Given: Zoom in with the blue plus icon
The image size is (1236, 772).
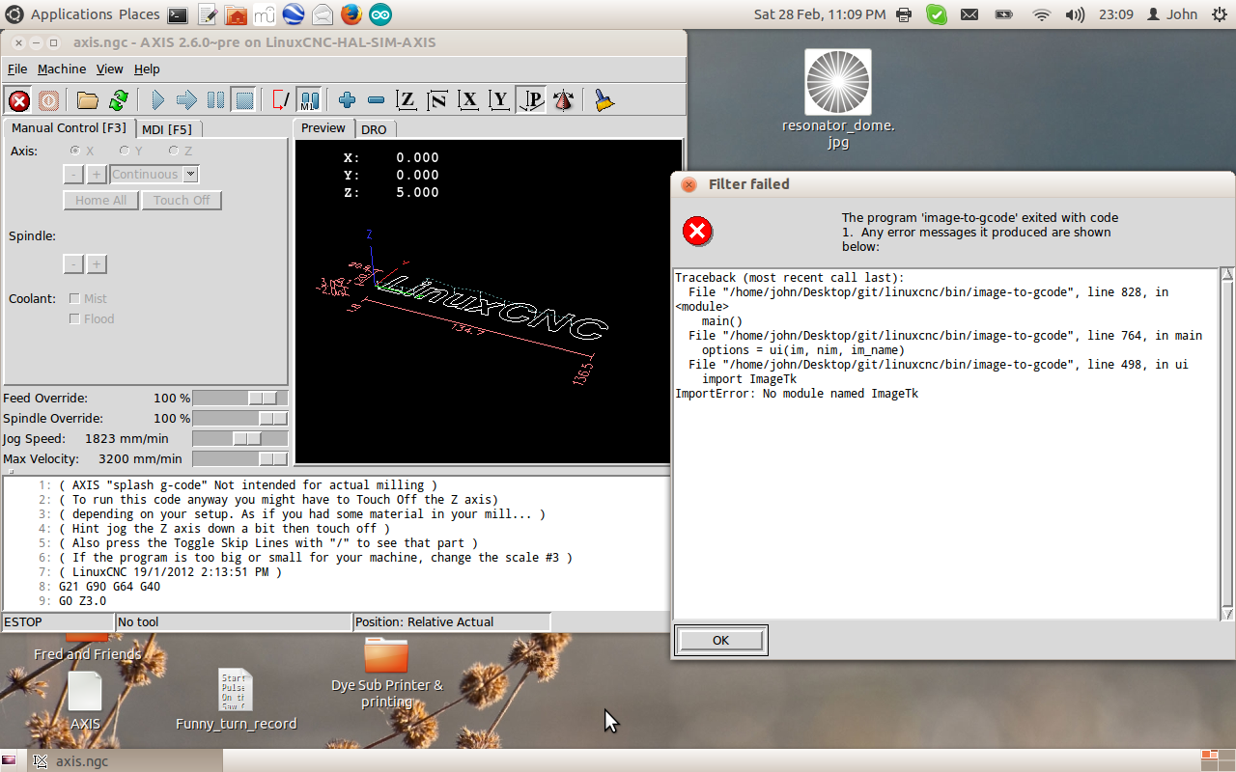Looking at the screenshot, I should coord(348,100).
